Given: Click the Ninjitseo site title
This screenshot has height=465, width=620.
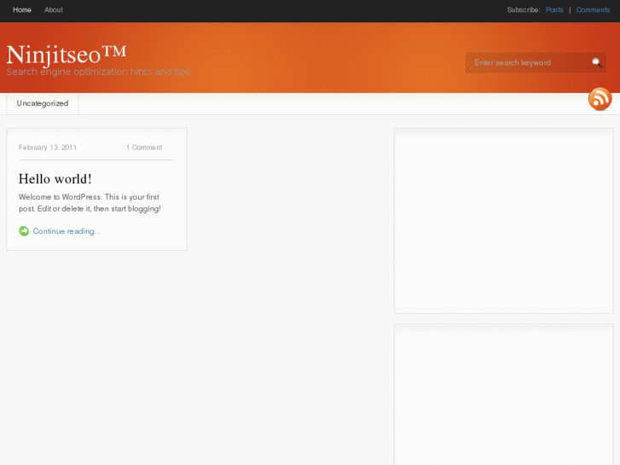Looking at the screenshot, I should click(x=66, y=55).
